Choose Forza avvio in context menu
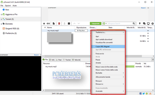This screenshot has width=155, height=95. tap(108, 54)
